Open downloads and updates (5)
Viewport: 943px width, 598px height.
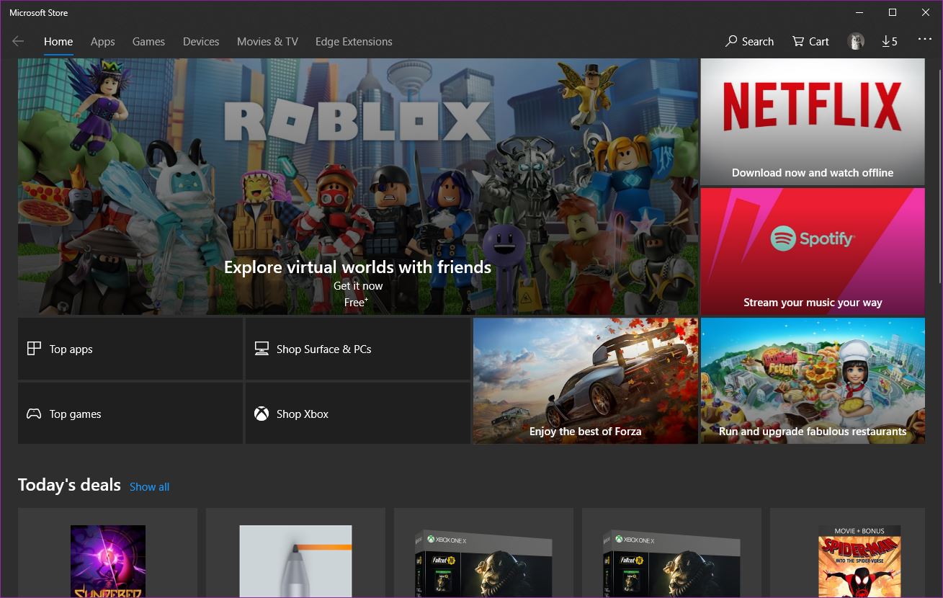pyautogui.click(x=890, y=42)
